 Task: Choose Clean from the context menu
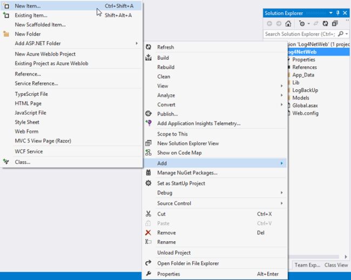coord(215,76)
